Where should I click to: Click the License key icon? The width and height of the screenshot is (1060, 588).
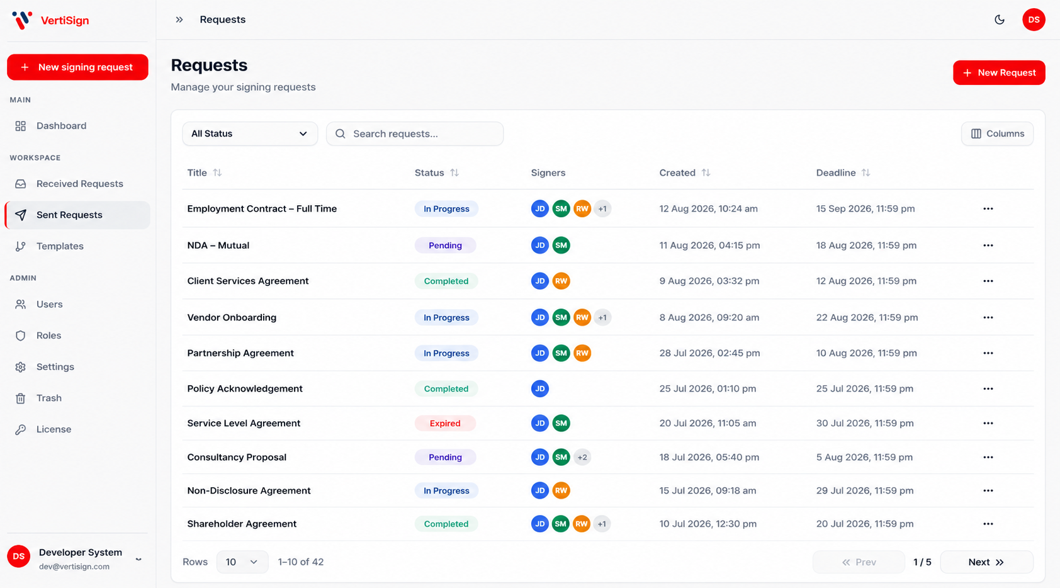point(21,429)
